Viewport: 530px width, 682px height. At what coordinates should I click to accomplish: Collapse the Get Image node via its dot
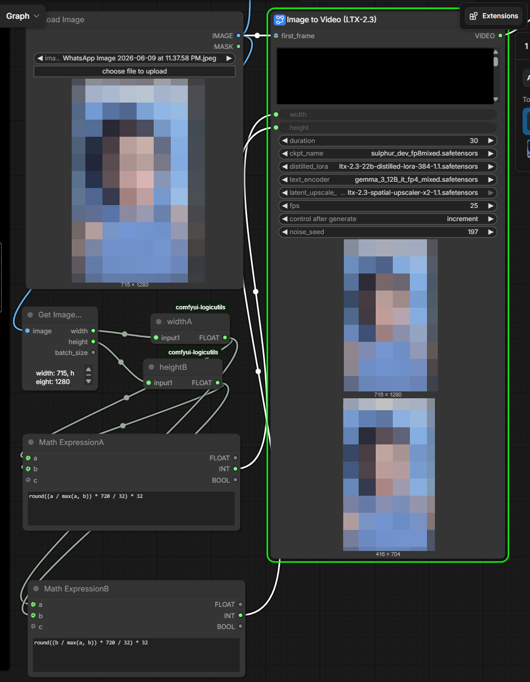pyautogui.click(x=30, y=315)
